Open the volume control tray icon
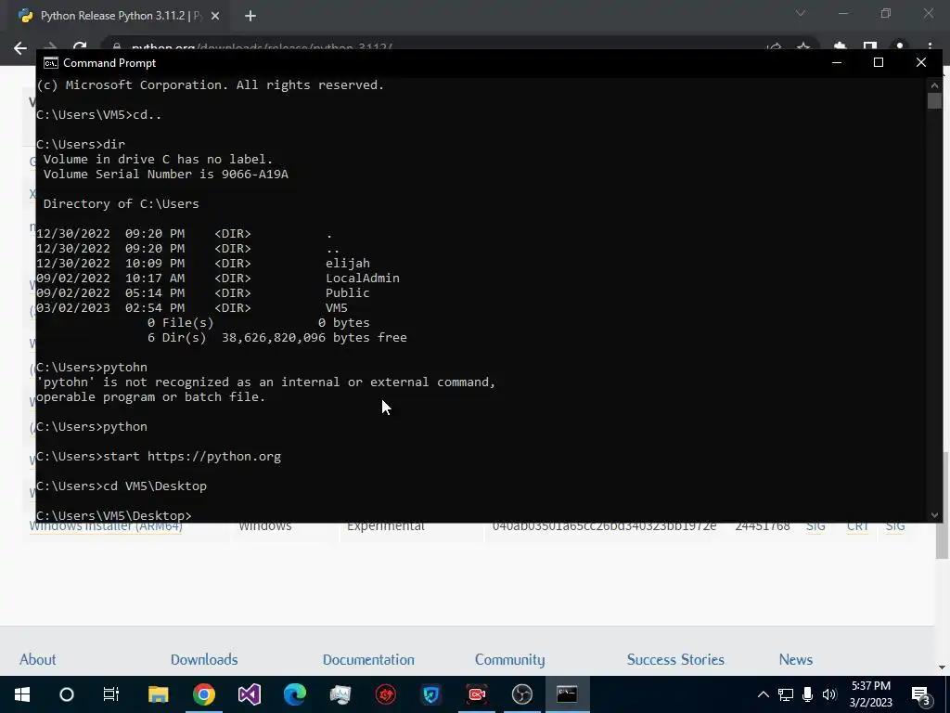Image resolution: width=950 pixels, height=713 pixels. [x=829, y=694]
